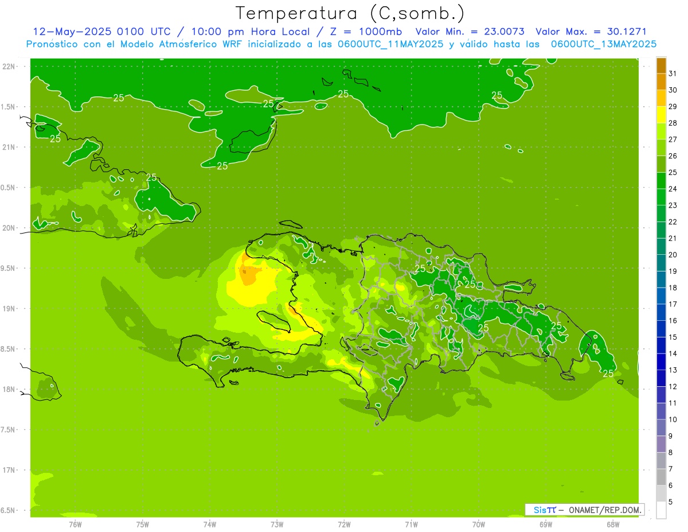Viewport: 688px width, 532px height.
Task: Pick the purple legend swatch between 9 and 10
Action: 661,428
